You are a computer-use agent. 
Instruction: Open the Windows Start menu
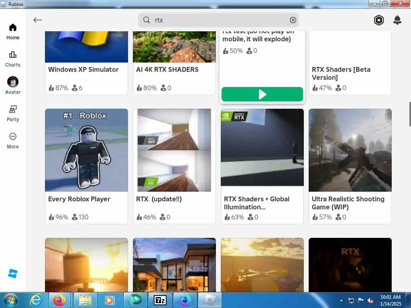(10, 300)
